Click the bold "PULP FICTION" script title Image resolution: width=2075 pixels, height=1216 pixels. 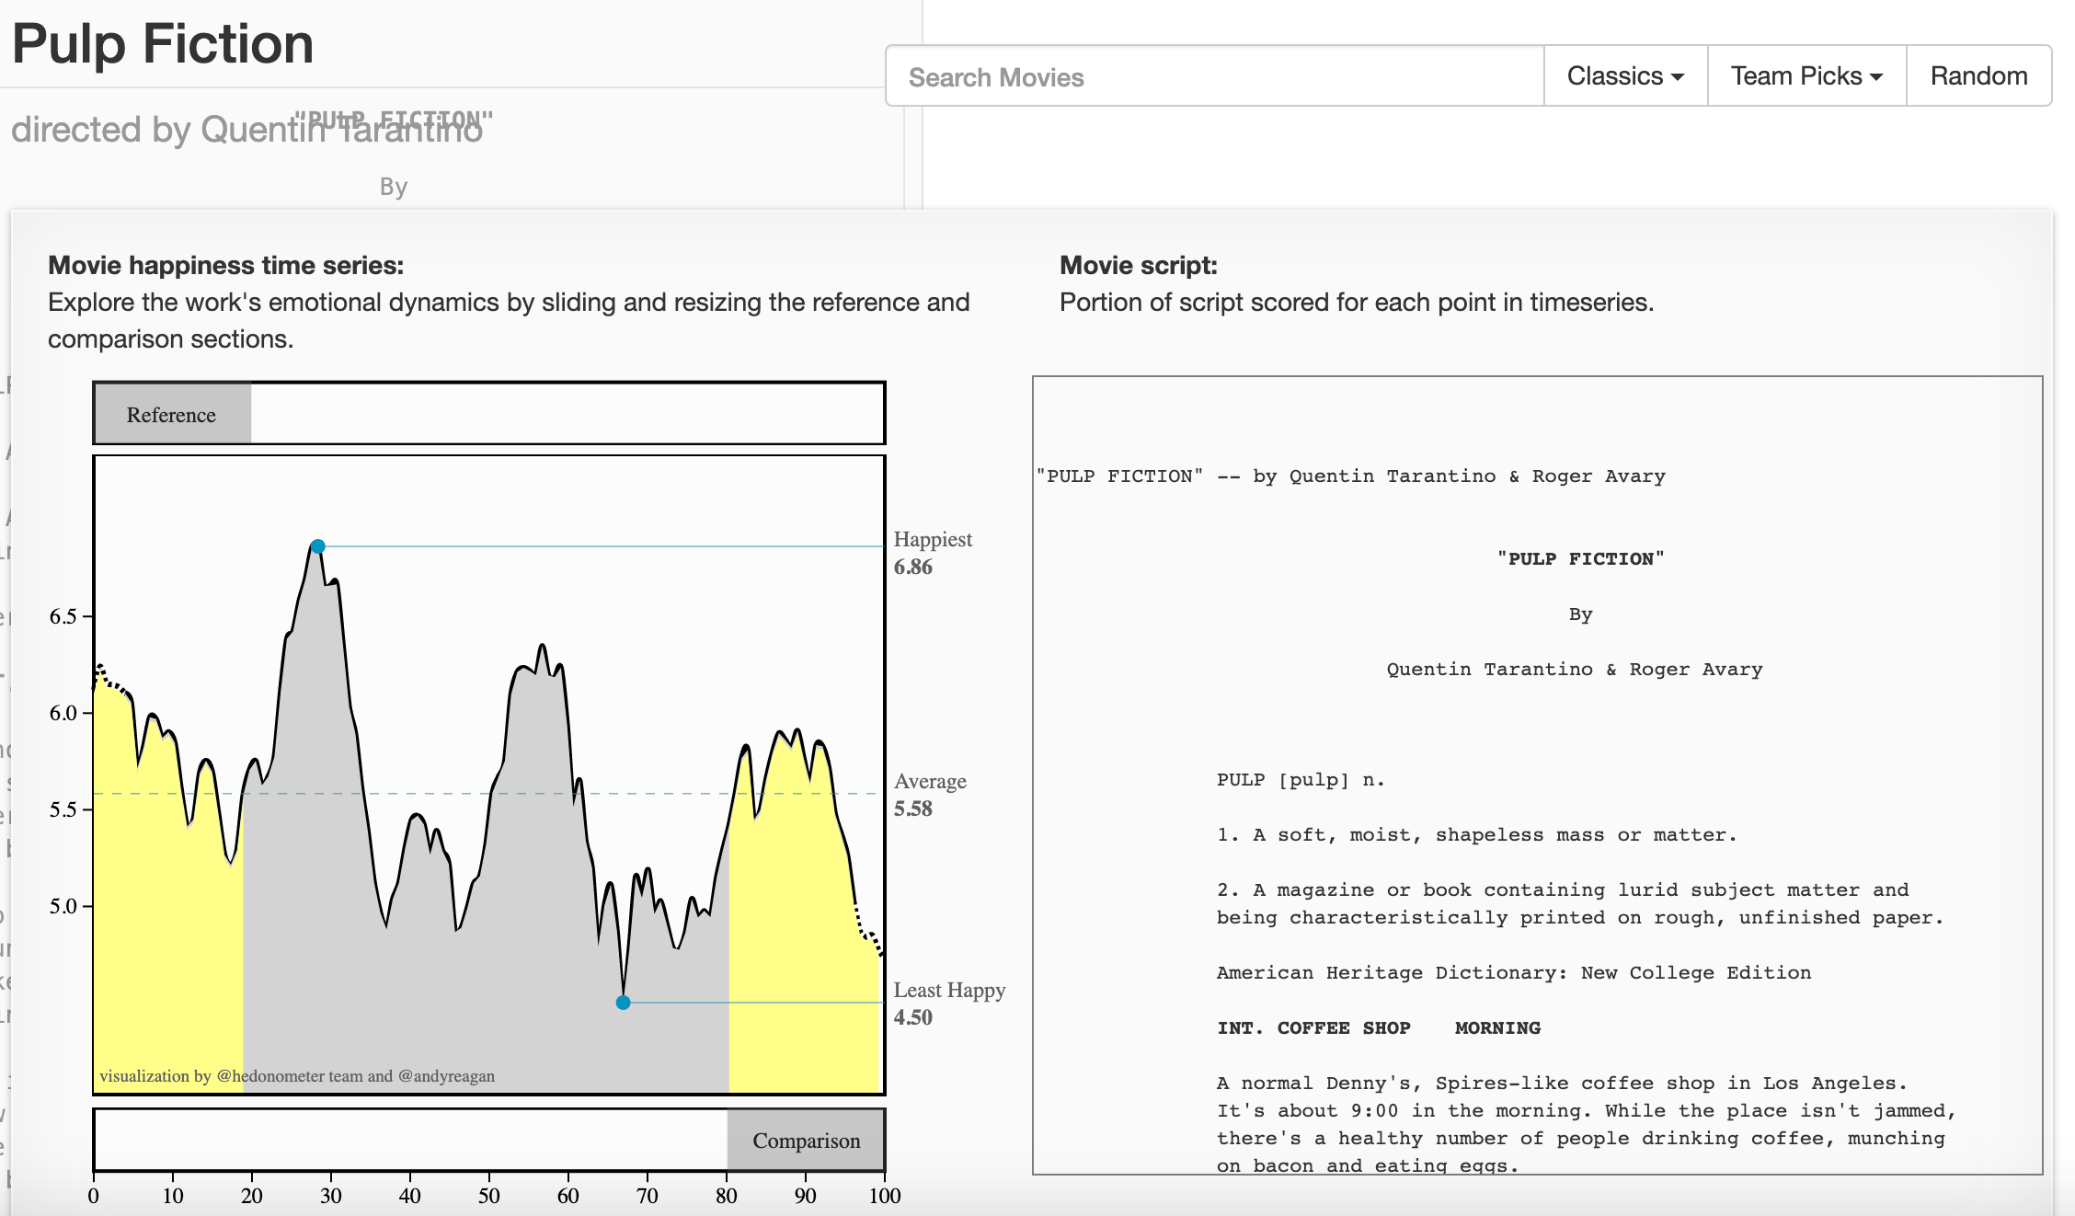tap(1580, 559)
